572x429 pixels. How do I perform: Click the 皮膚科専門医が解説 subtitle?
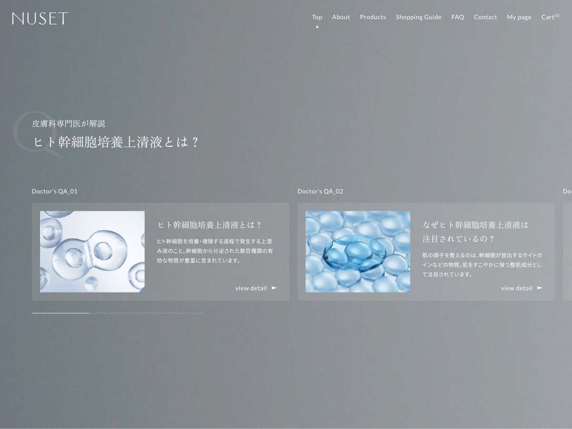[x=69, y=123]
